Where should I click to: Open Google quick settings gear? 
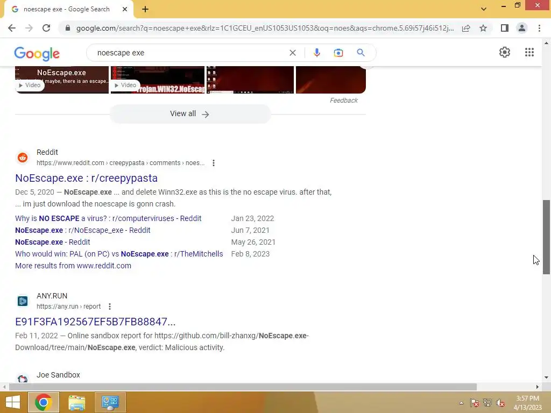pos(505,52)
